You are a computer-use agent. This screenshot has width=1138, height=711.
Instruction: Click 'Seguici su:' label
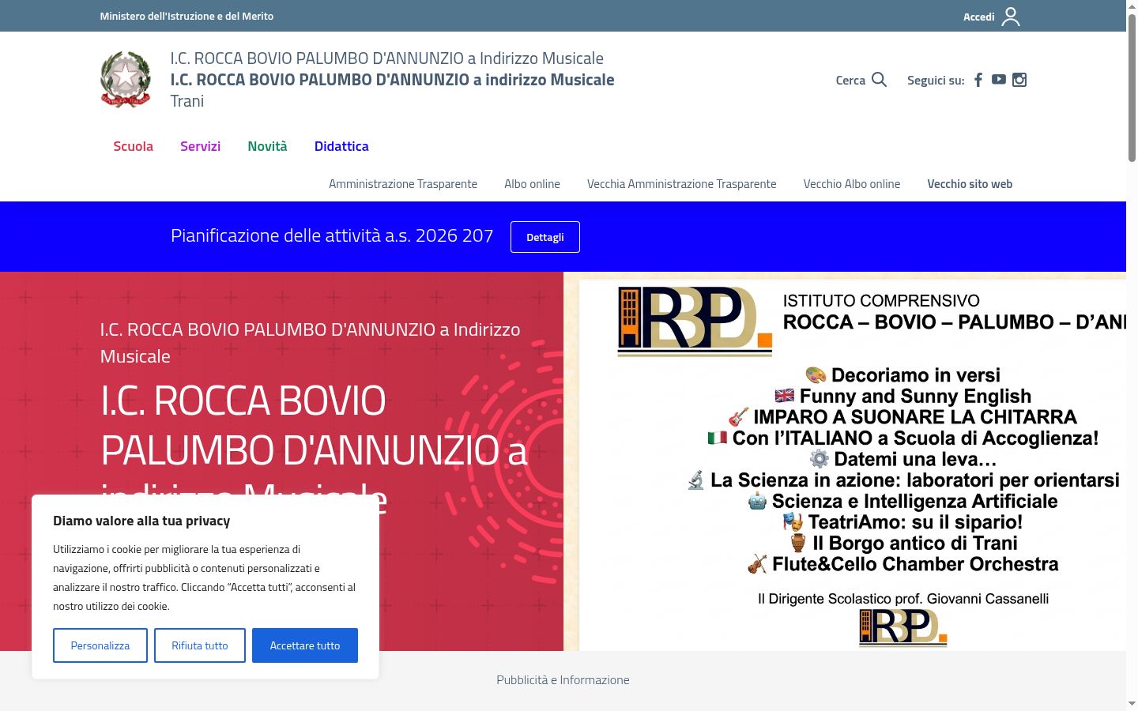936,81
